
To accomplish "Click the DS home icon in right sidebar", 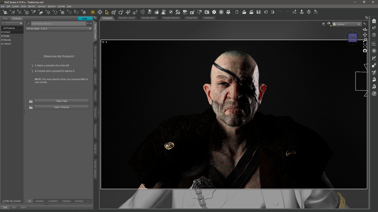I will point(374,21).
